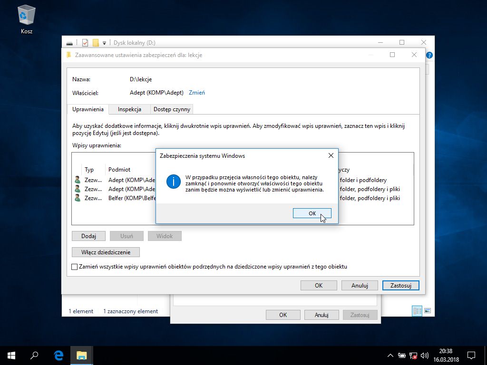
Task: Switch Explorer to large icons view
Action: click(x=428, y=311)
